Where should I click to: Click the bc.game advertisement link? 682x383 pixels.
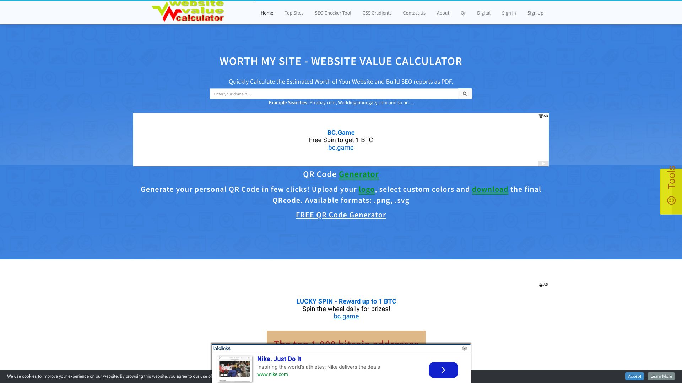coord(341,147)
